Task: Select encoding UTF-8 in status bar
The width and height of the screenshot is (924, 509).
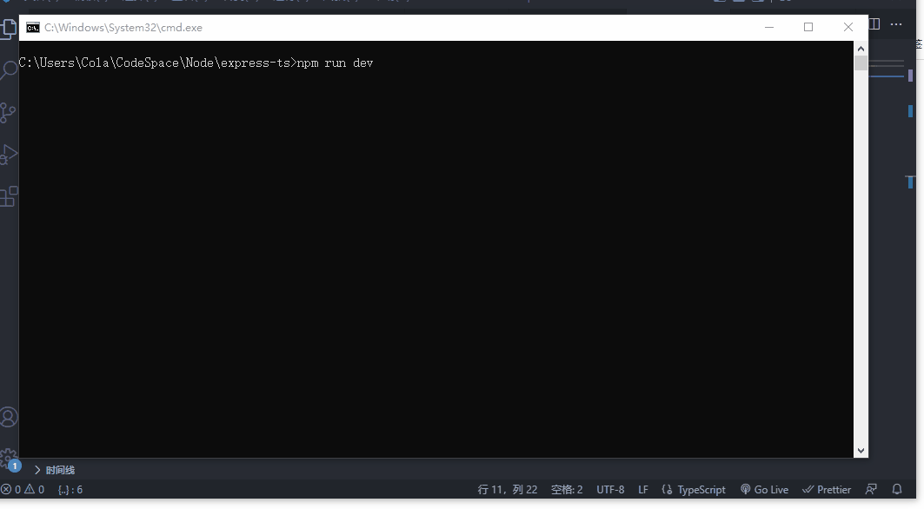Action: point(610,490)
